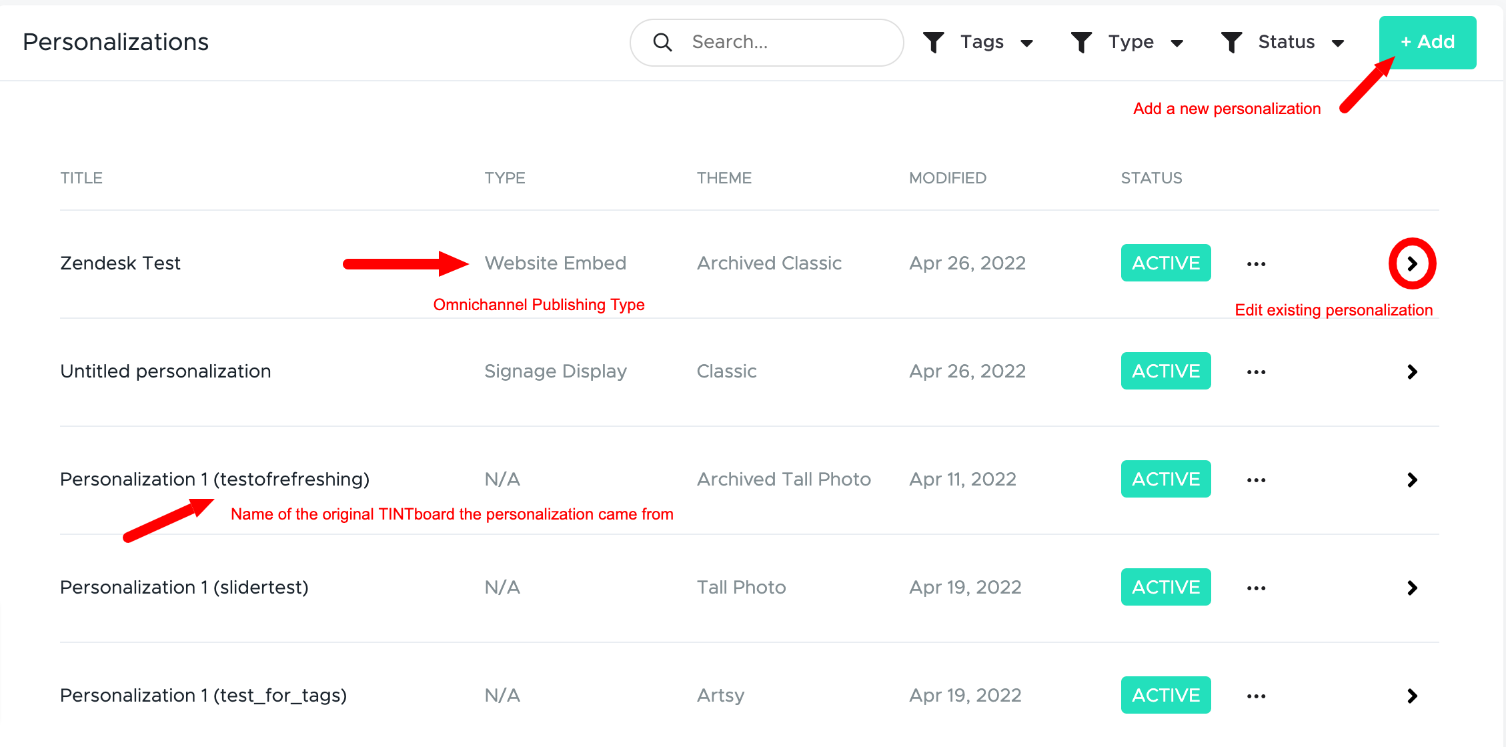Click ACTIVE badge for Personalization 1 (test_for_tags)
This screenshot has height=747, width=1506.
[1166, 695]
